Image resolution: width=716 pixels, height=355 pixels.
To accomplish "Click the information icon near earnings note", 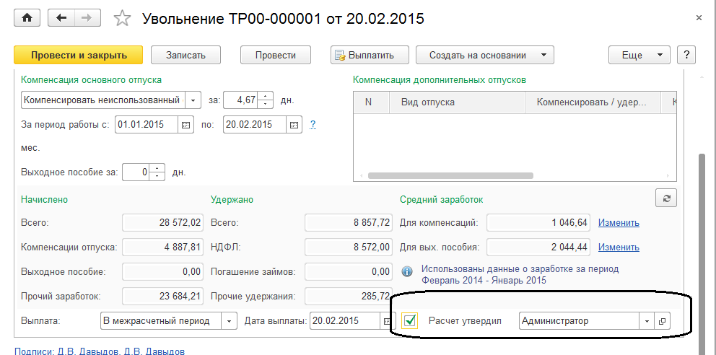I will click(x=407, y=271).
